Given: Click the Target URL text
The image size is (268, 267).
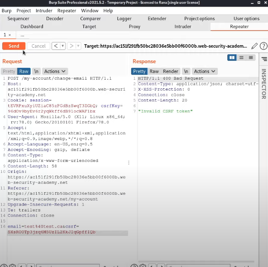Looking at the screenshot, I should tap(165, 46).
